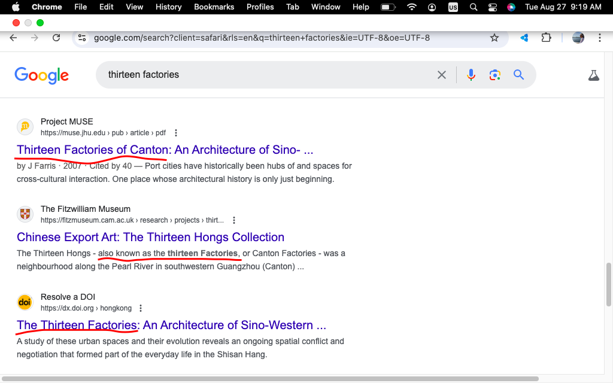Reload the page
613x383 pixels.
pos(56,38)
